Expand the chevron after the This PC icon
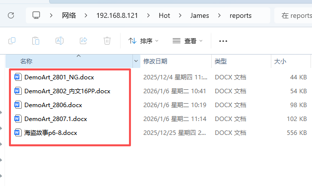 pyautogui.click(x=51, y=15)
